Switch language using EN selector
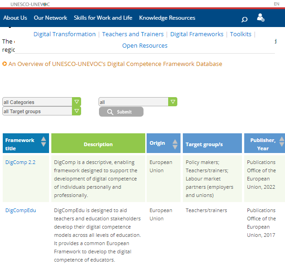 [x=276, y=4]
